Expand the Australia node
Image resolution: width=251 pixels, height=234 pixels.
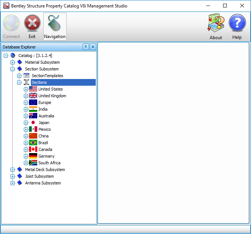coord(26,116)
